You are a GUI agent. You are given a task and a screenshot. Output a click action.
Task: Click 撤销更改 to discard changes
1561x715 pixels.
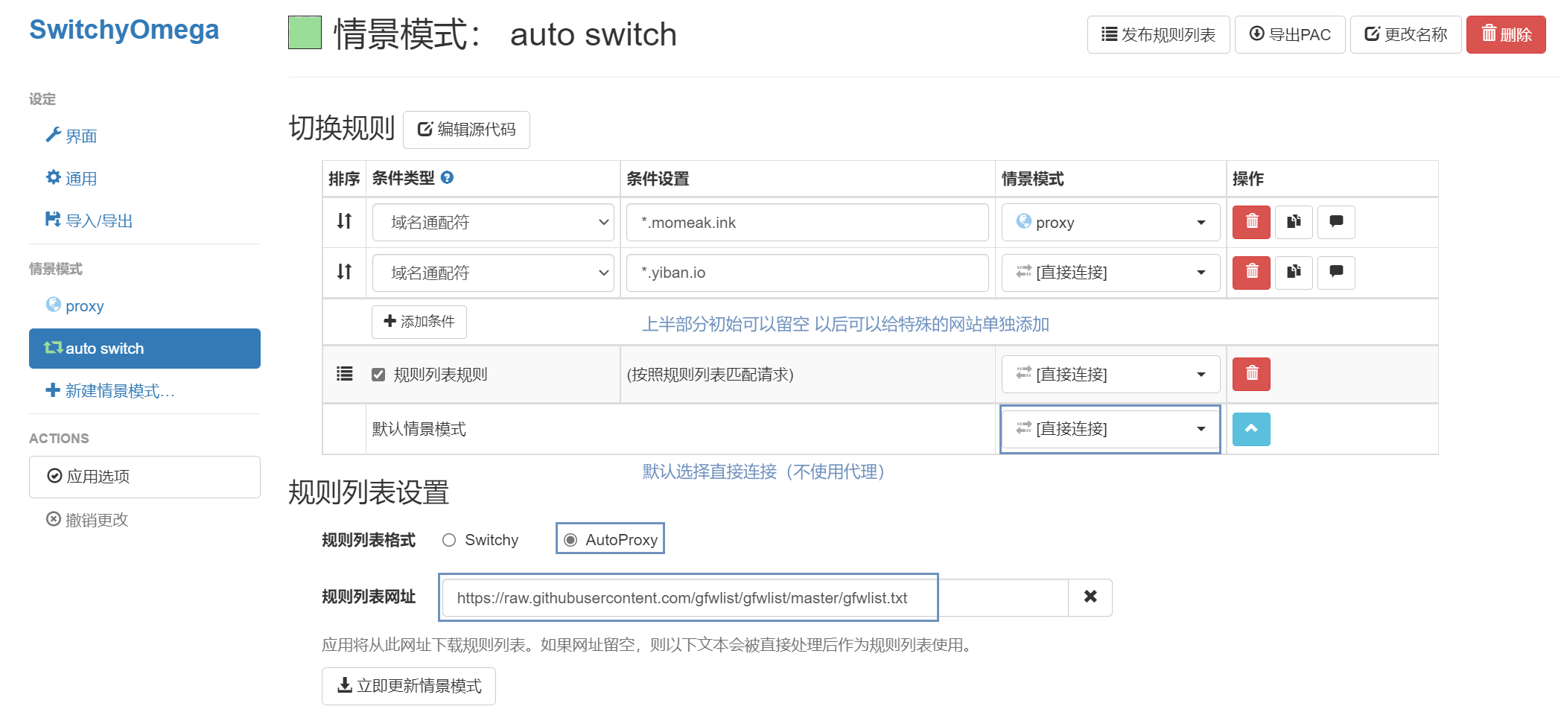[87, 519]
